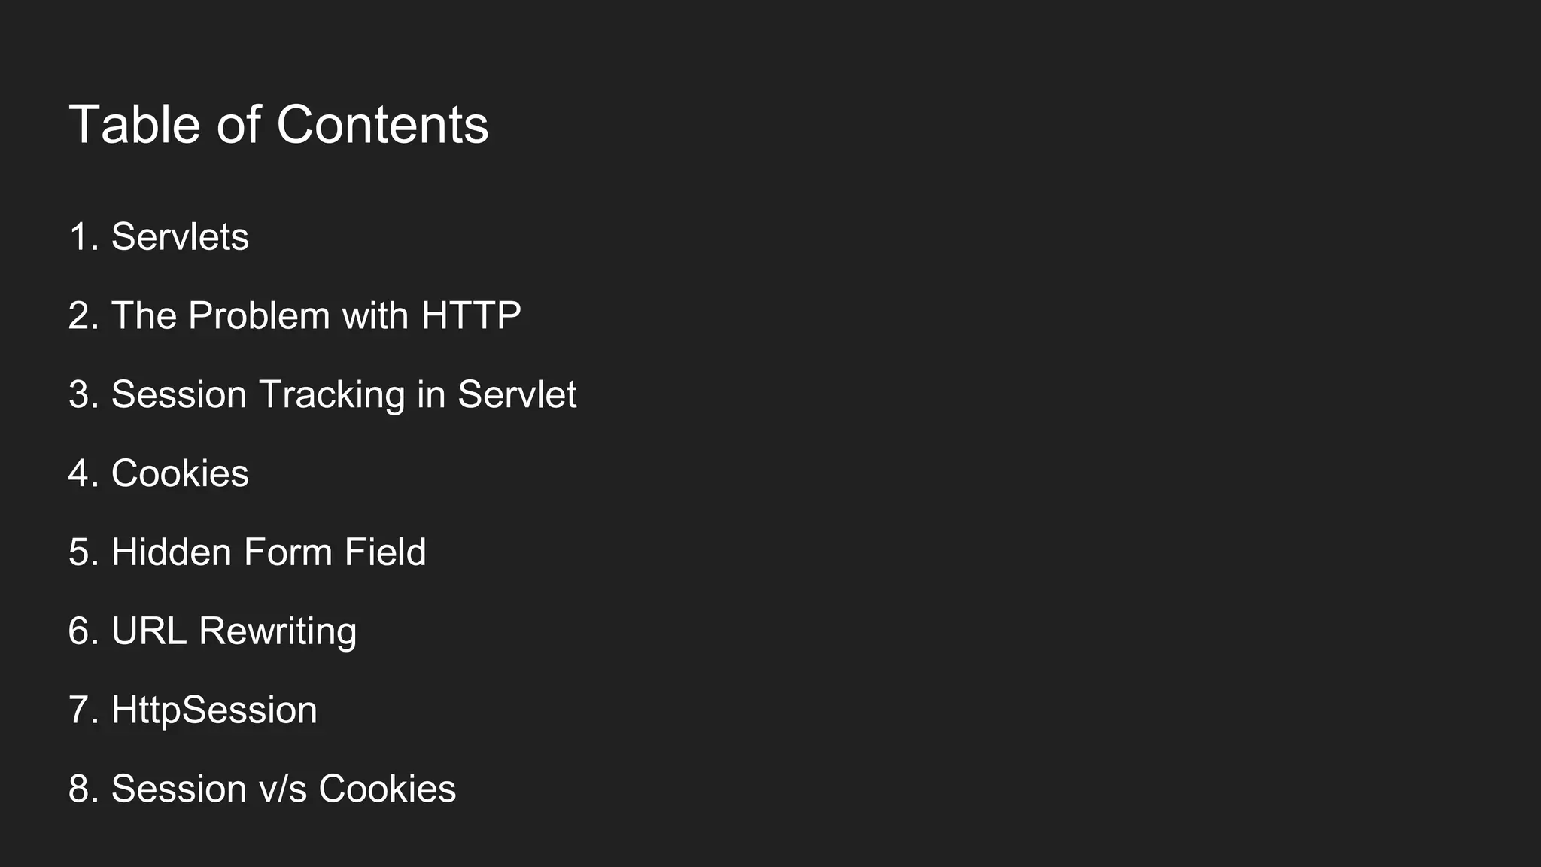Click the word Table in the title
1541x867 pixels.
tap(135, 125)
